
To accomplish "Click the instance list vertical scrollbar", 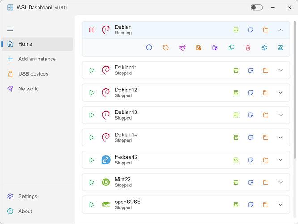I will [294, 90].
